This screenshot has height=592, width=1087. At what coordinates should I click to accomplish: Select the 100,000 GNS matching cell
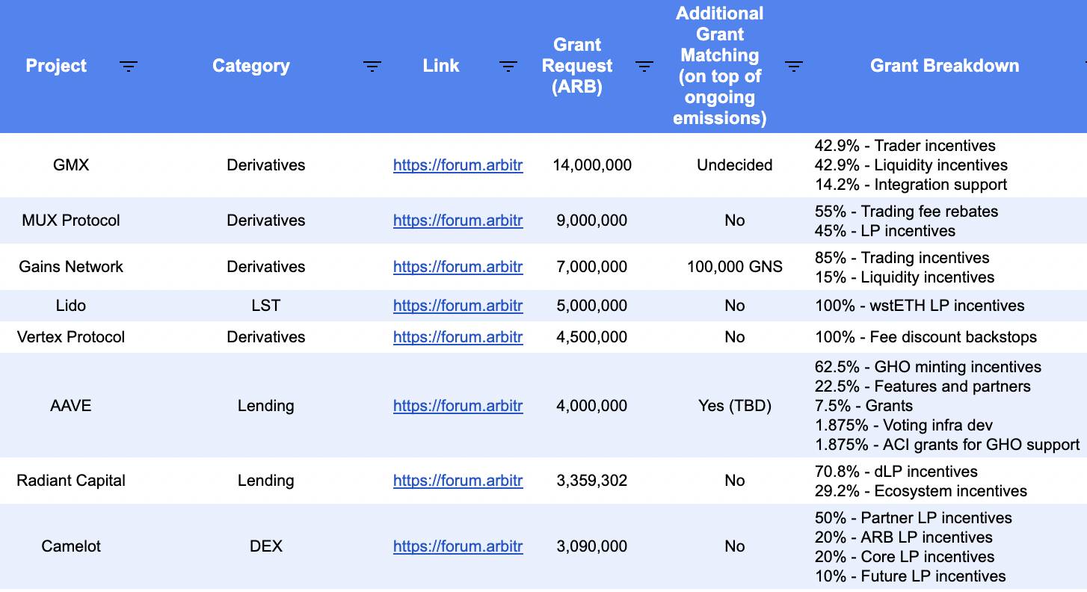[x=735, y=267]
